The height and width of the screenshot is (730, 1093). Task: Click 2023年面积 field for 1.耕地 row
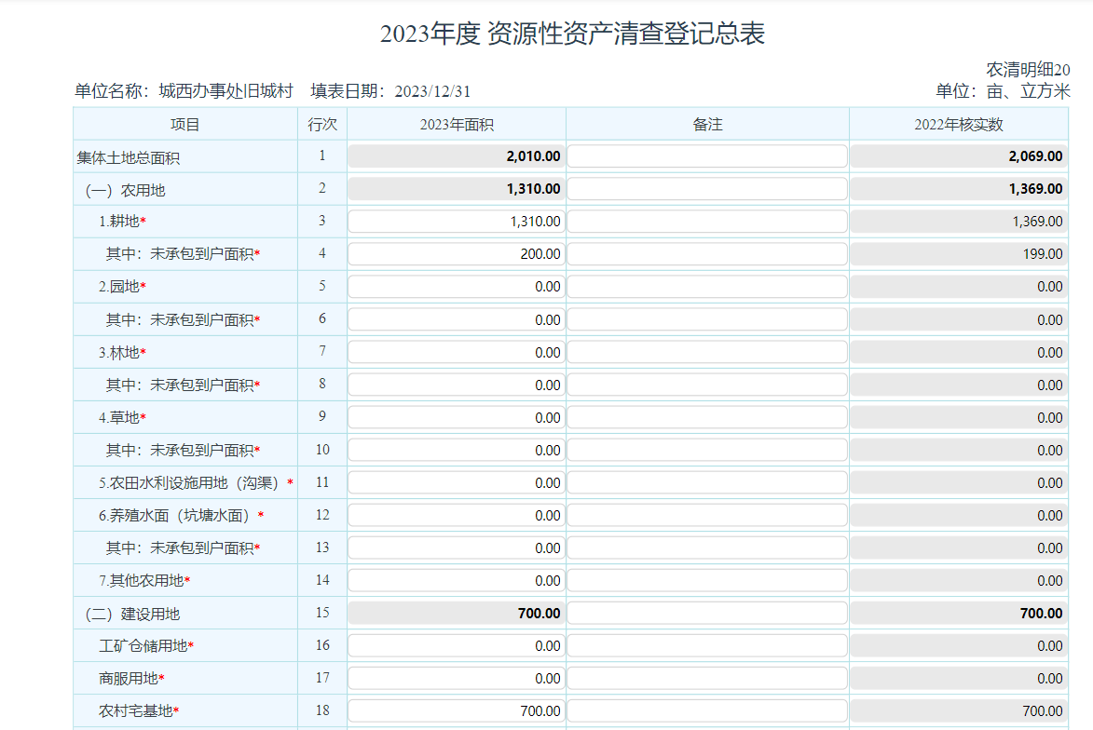pyautogui.click(x=457, y=222)
